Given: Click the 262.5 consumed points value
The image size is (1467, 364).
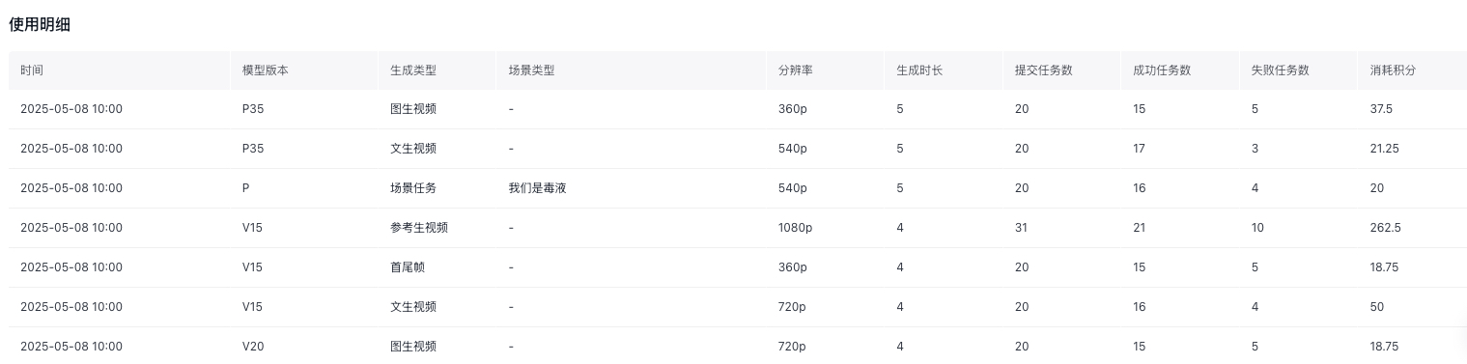Looking at the screenshot, I should (1385, 228).
